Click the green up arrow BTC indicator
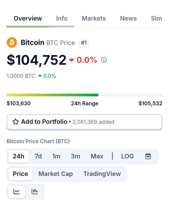Screen dimensions: 169x206 pos(40,76)
